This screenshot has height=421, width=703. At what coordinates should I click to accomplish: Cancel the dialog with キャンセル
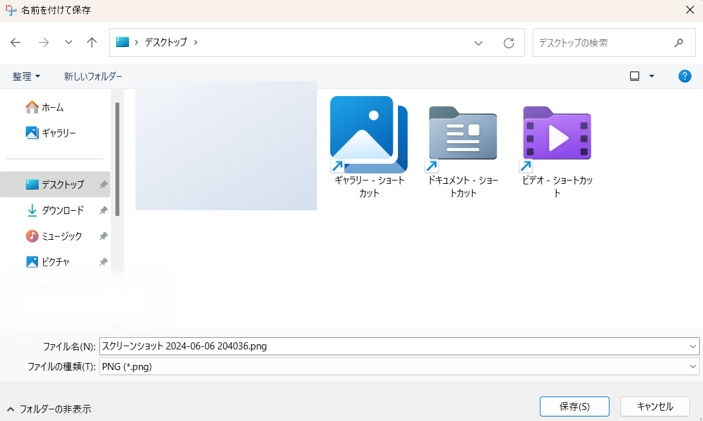[655, 406]
